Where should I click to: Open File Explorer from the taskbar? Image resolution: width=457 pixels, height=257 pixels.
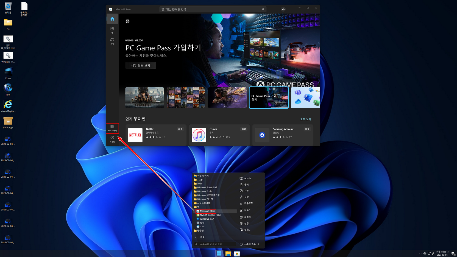[228, 253]
